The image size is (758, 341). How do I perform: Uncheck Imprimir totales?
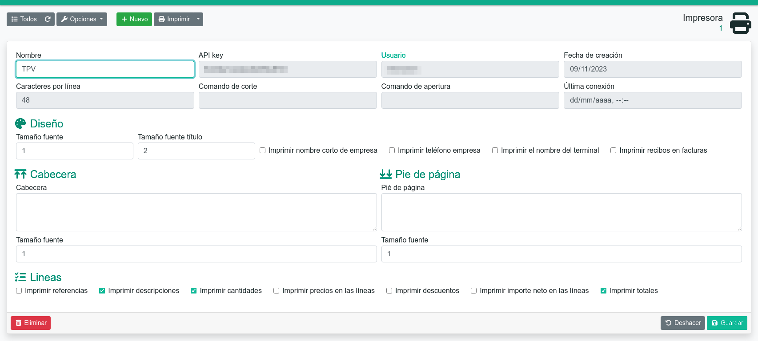[x=604, y=291]
